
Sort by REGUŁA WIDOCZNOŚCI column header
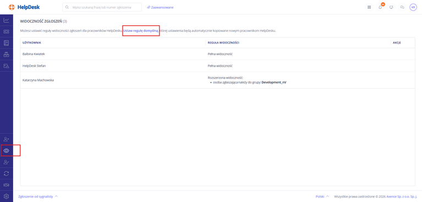223,43
